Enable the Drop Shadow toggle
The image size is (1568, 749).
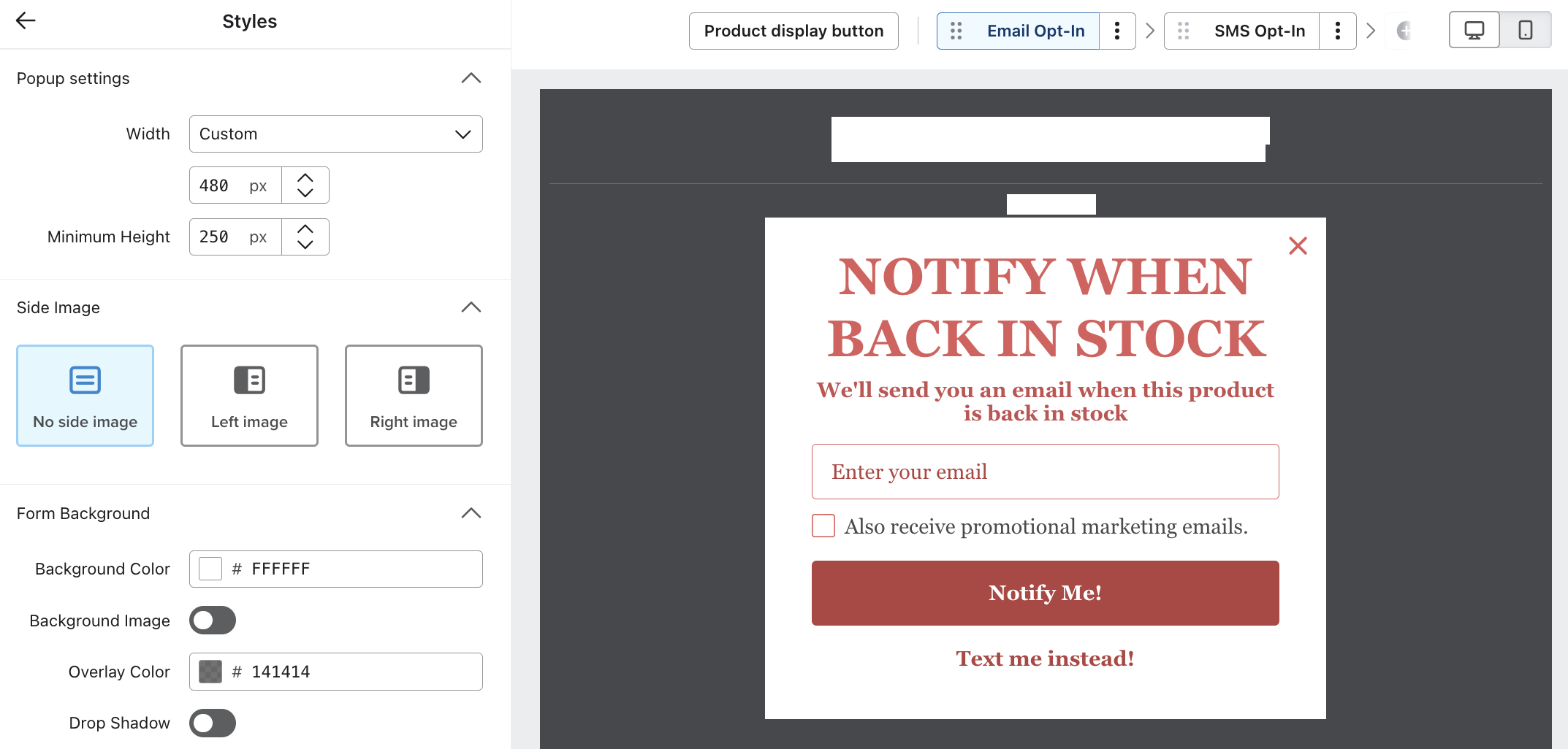(x=212, y=723)
